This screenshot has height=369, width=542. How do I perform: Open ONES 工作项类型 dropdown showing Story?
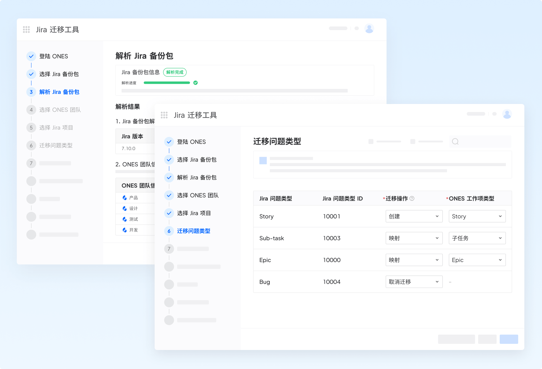click(x=477, y=216)
